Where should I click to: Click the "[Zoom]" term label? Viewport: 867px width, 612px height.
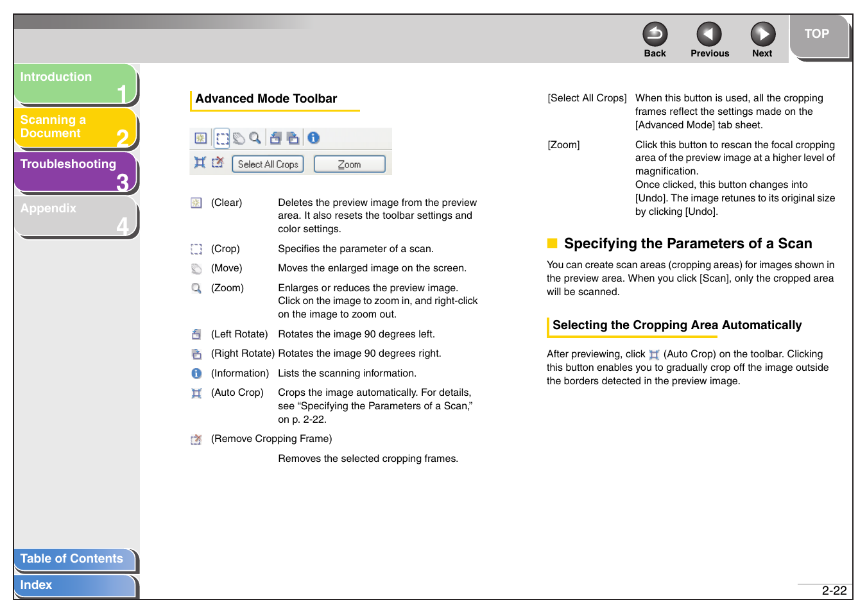tap(563, 145)
